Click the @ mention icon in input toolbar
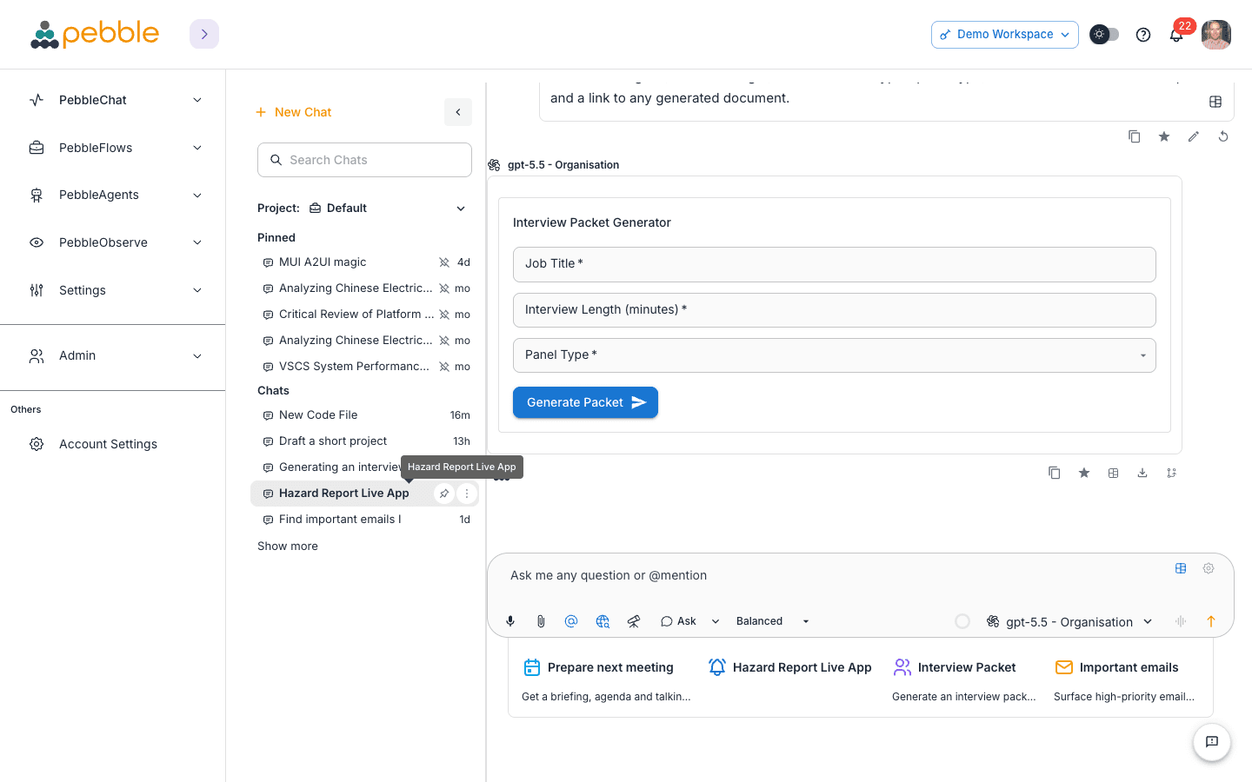Image resolution: width=1252 pixels, height=782 pixels. (x=571, y=621)
